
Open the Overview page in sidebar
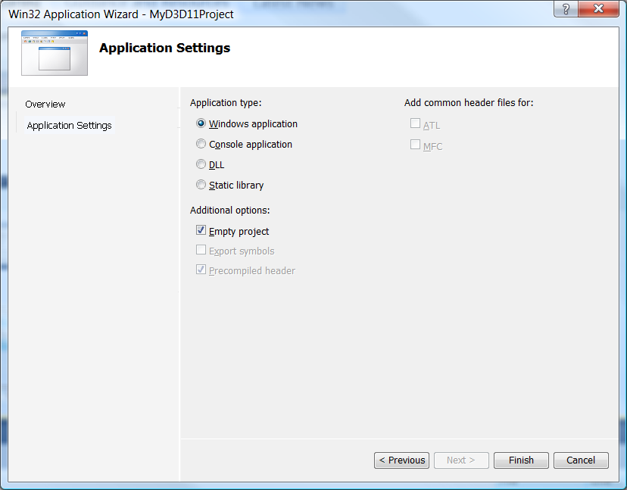(45, 105)
